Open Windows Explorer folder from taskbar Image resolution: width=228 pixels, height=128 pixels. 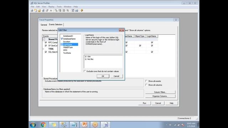[54, 125]
